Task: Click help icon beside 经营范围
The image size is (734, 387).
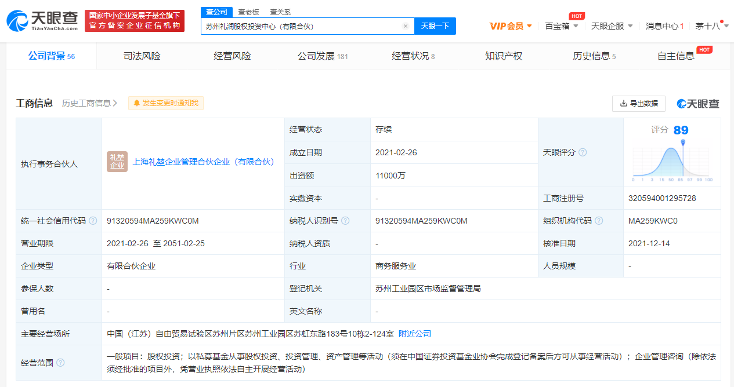Action: [60, 363]
